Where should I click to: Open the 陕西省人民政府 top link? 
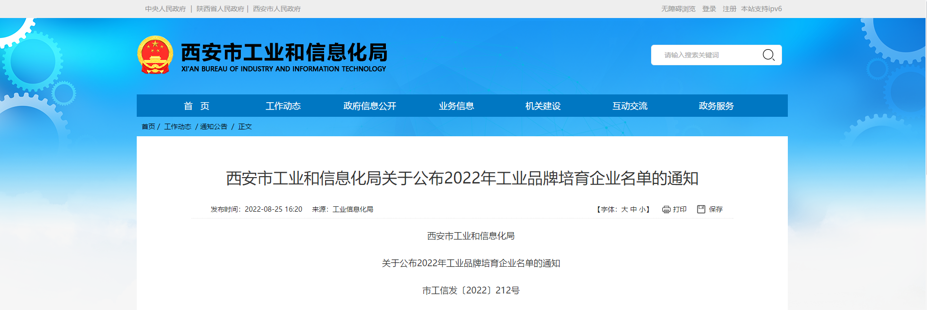click(x=220, y=9)
